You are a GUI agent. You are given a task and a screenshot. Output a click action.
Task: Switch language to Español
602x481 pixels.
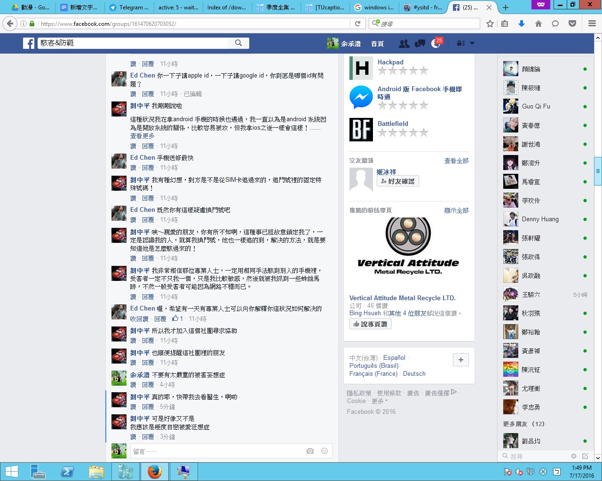click(x=394, y=358)
